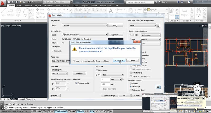
Task: Select the Polyline tool
Action: click(x=10, y=12)
